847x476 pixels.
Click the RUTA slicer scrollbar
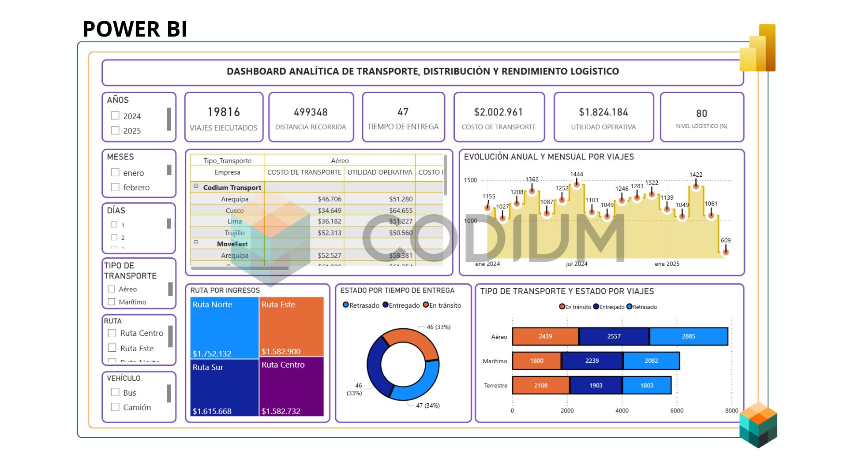point(170,337)
